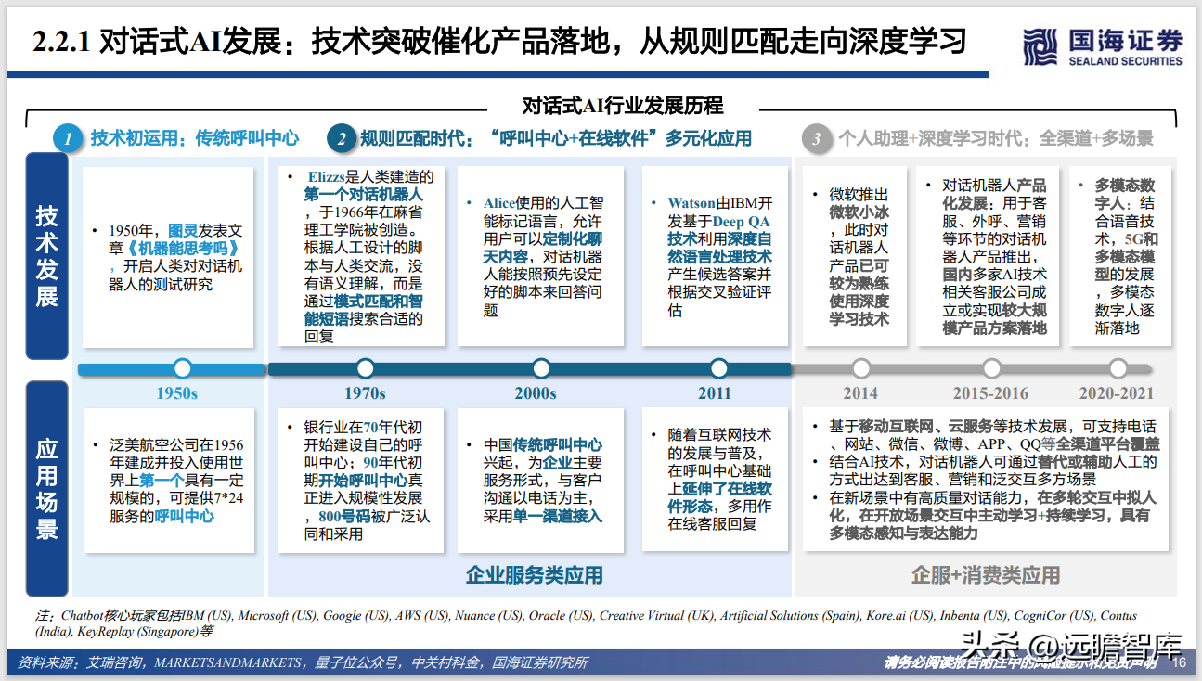Select the 1950s timeline circle marker
This screenshot has width=1202, height=681.
click(182, 368)
